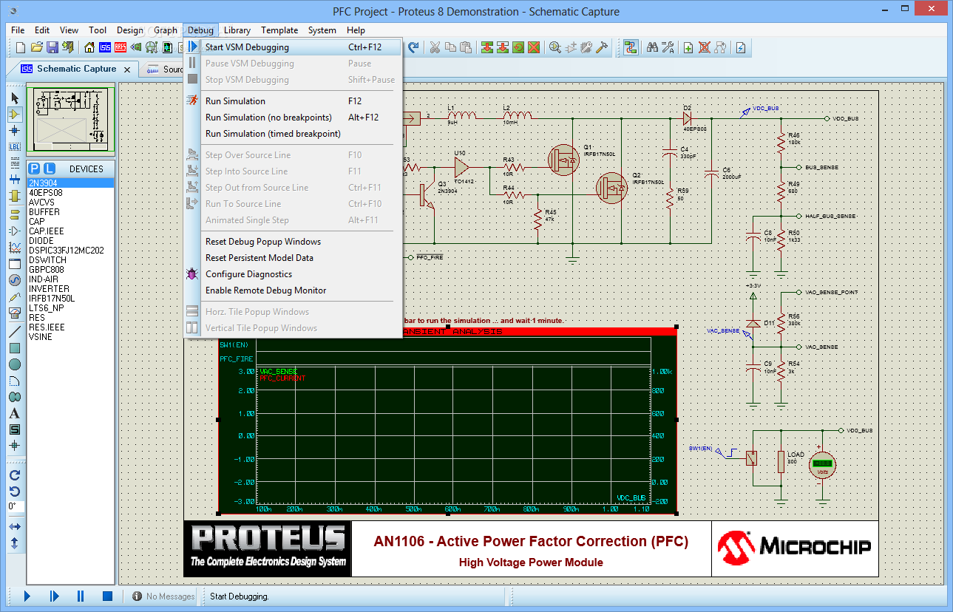Viewport: 953px width, 612px height.
Task: Close the Schematic Capture tab
Action: pos(127,69)
